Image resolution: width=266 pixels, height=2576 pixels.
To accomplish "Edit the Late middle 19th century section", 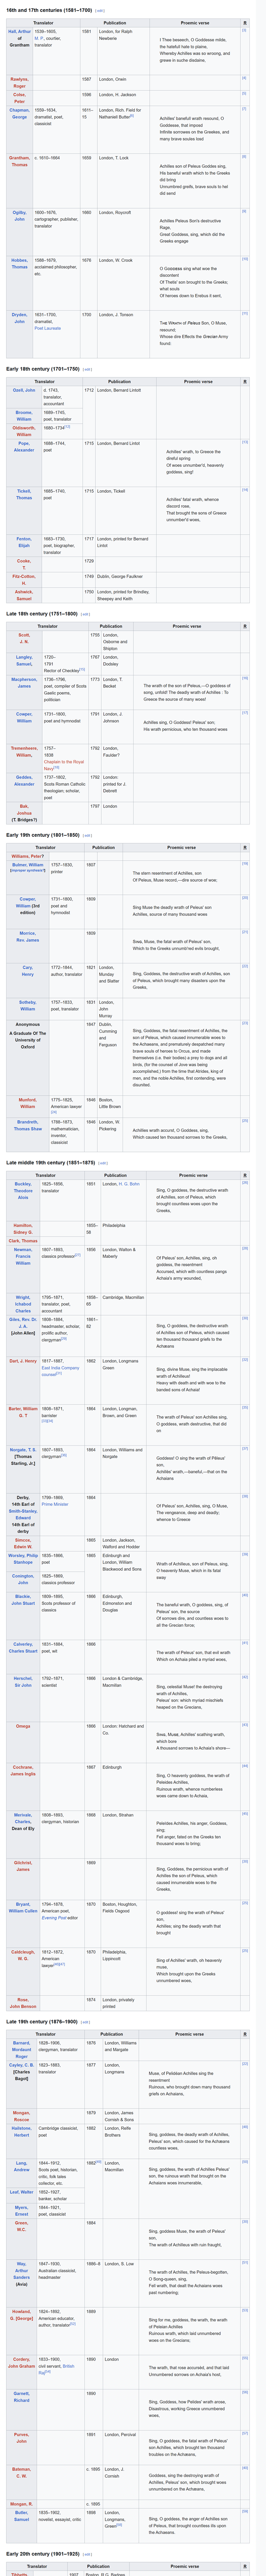I will (103, 1163).
